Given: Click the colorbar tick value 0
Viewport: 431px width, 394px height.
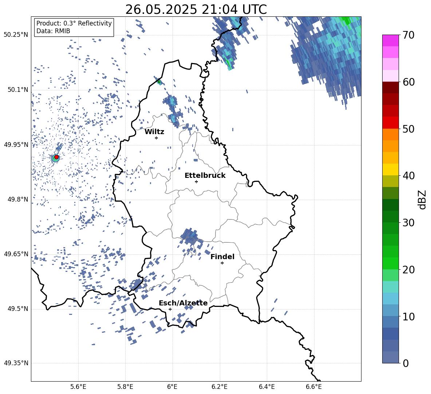Looking at the screenshot, I should pyautogui.click(x=406, y=363).
